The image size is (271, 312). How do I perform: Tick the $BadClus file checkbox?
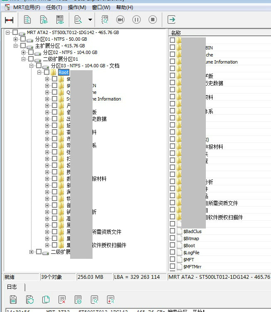click(x=172, y=231)
